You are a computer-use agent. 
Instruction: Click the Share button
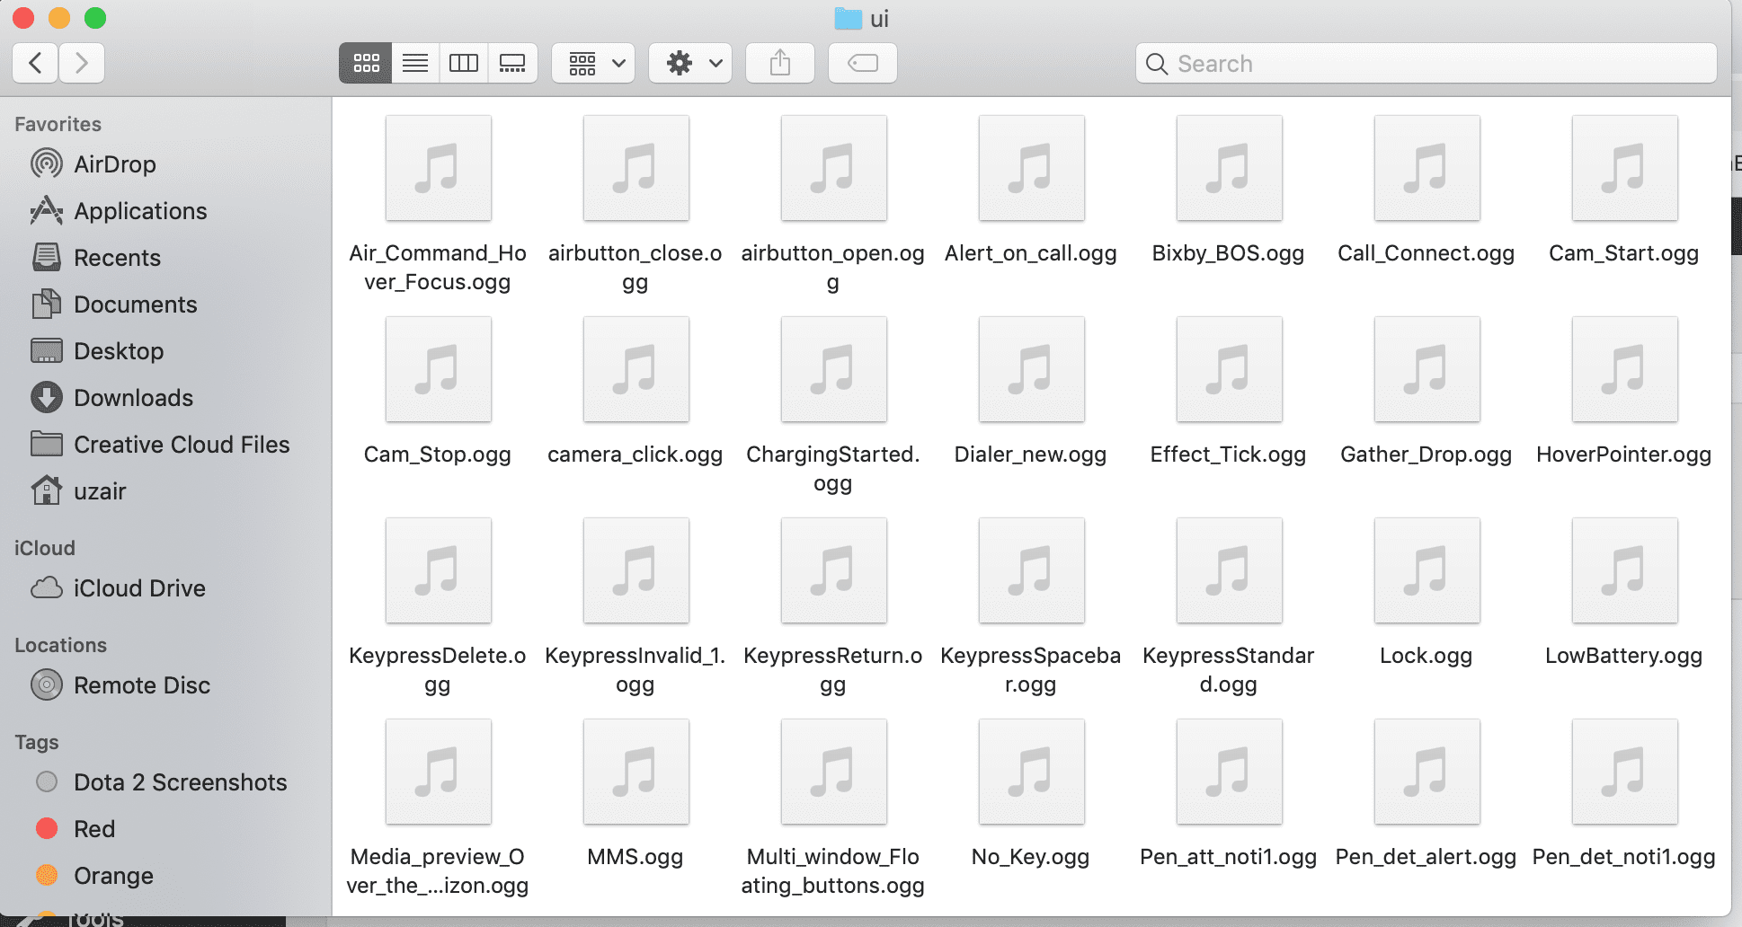780,63
